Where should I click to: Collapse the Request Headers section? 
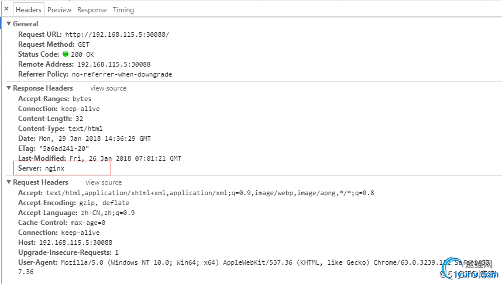(9, 182)
